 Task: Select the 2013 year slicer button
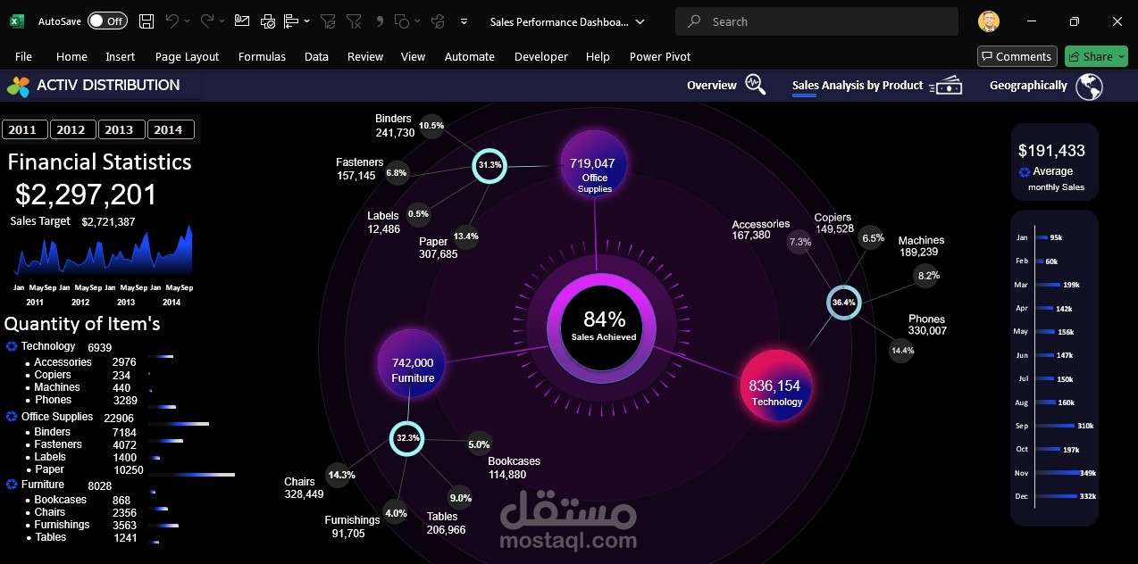[x=120, y=129]
